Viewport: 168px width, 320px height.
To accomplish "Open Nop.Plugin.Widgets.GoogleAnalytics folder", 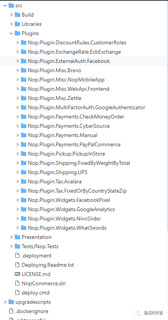I will tap(71, 209).
